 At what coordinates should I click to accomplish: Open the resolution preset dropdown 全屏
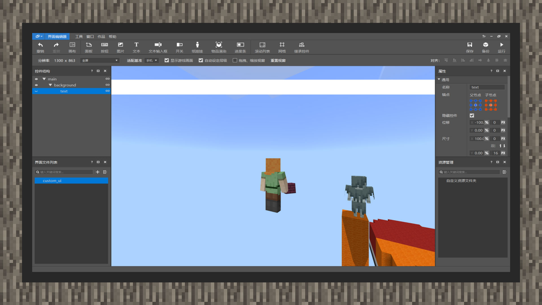100,60
